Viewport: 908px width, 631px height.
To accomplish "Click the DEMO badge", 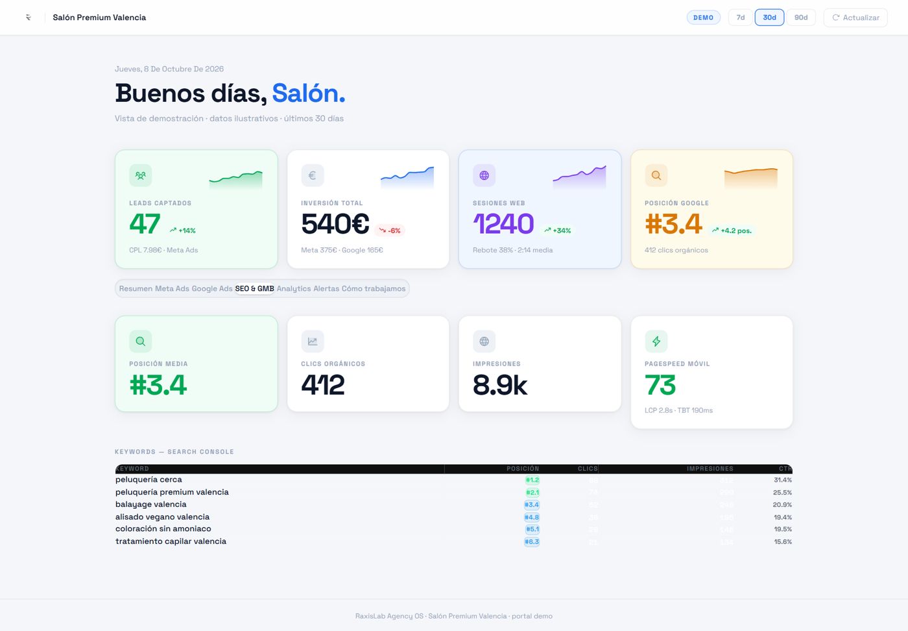I will pos(703,18).
